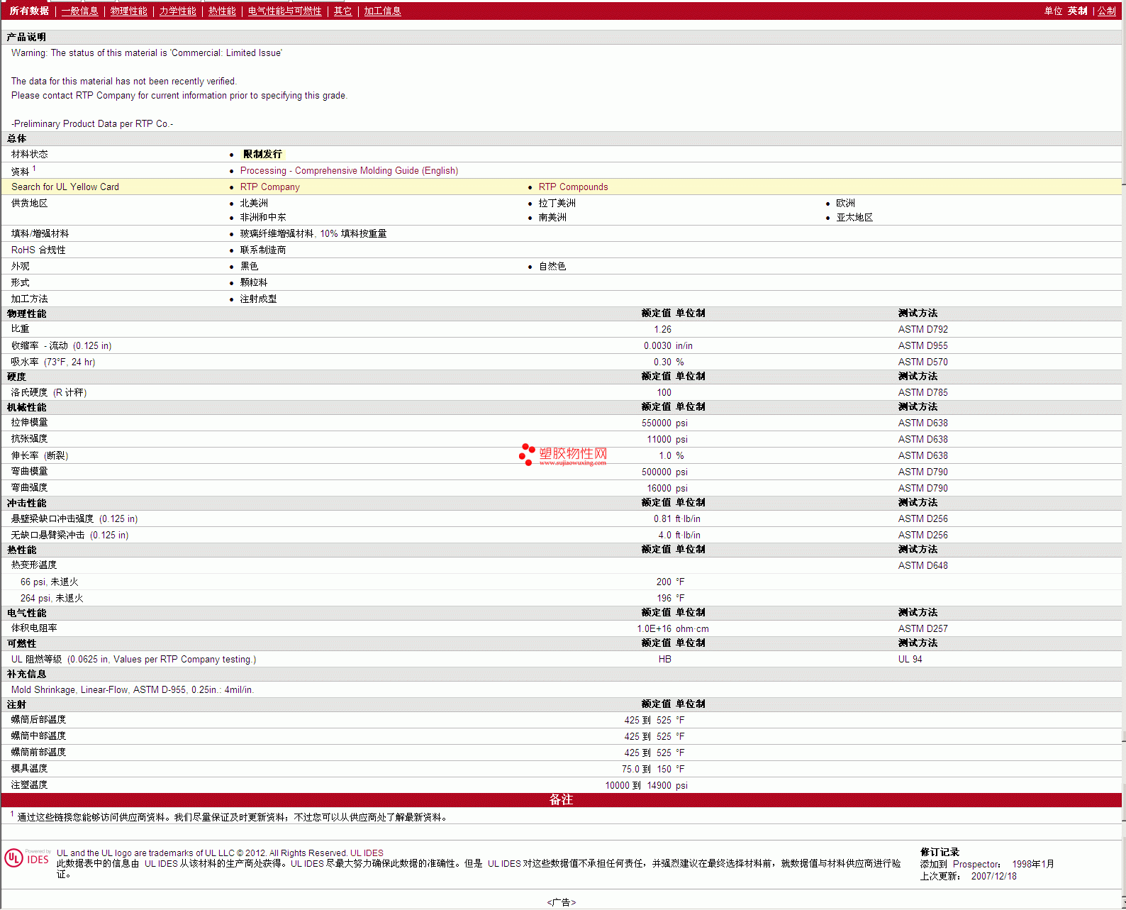Open Processing - Comprehensive Molding Guide link
Image resolution: width=1126 pixels, height=910 pixels.
point(349,171)
